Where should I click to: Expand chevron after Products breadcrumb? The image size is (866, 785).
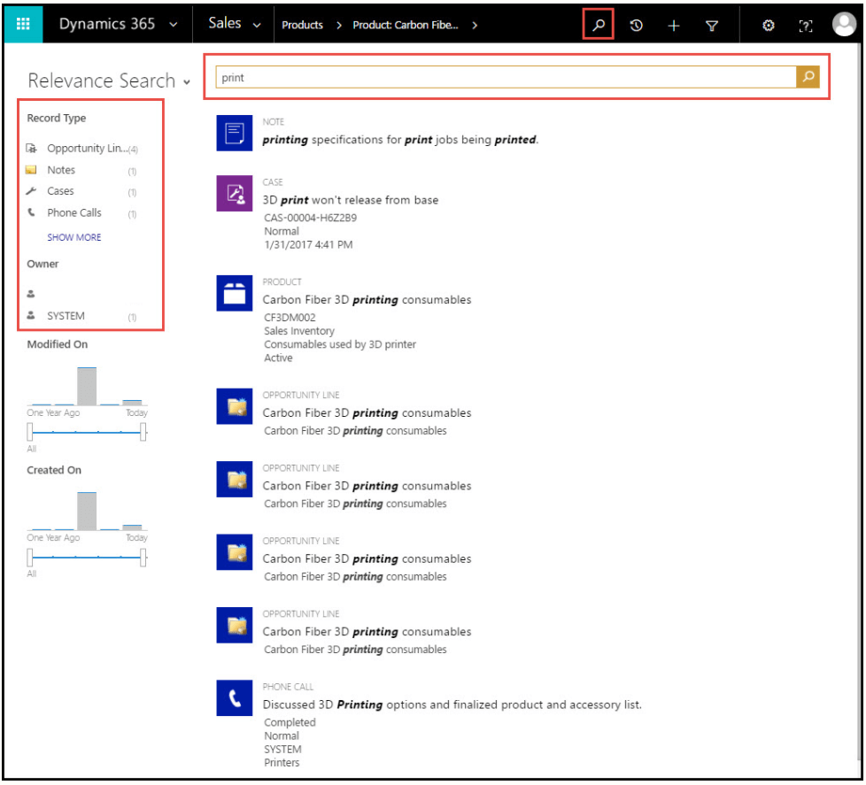(x=339, y=26)
